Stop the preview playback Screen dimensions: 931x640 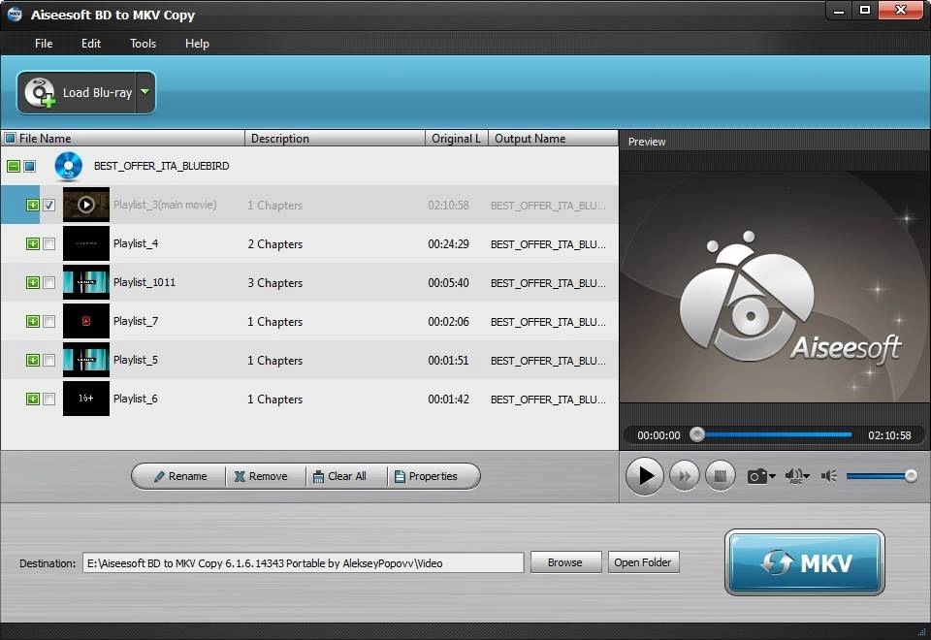(x=721, y=476)
